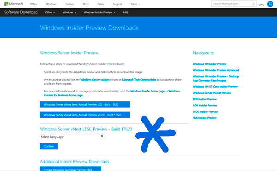Click the Microsoft logo
Image resolution: width=277 pixels, height=171 pixels.
(x=13, y=4)
